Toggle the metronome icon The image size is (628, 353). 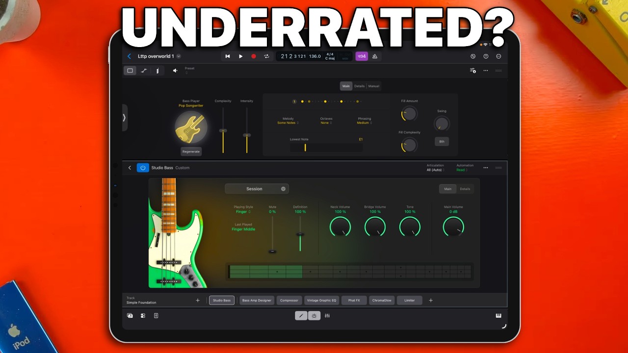(375, 56)
